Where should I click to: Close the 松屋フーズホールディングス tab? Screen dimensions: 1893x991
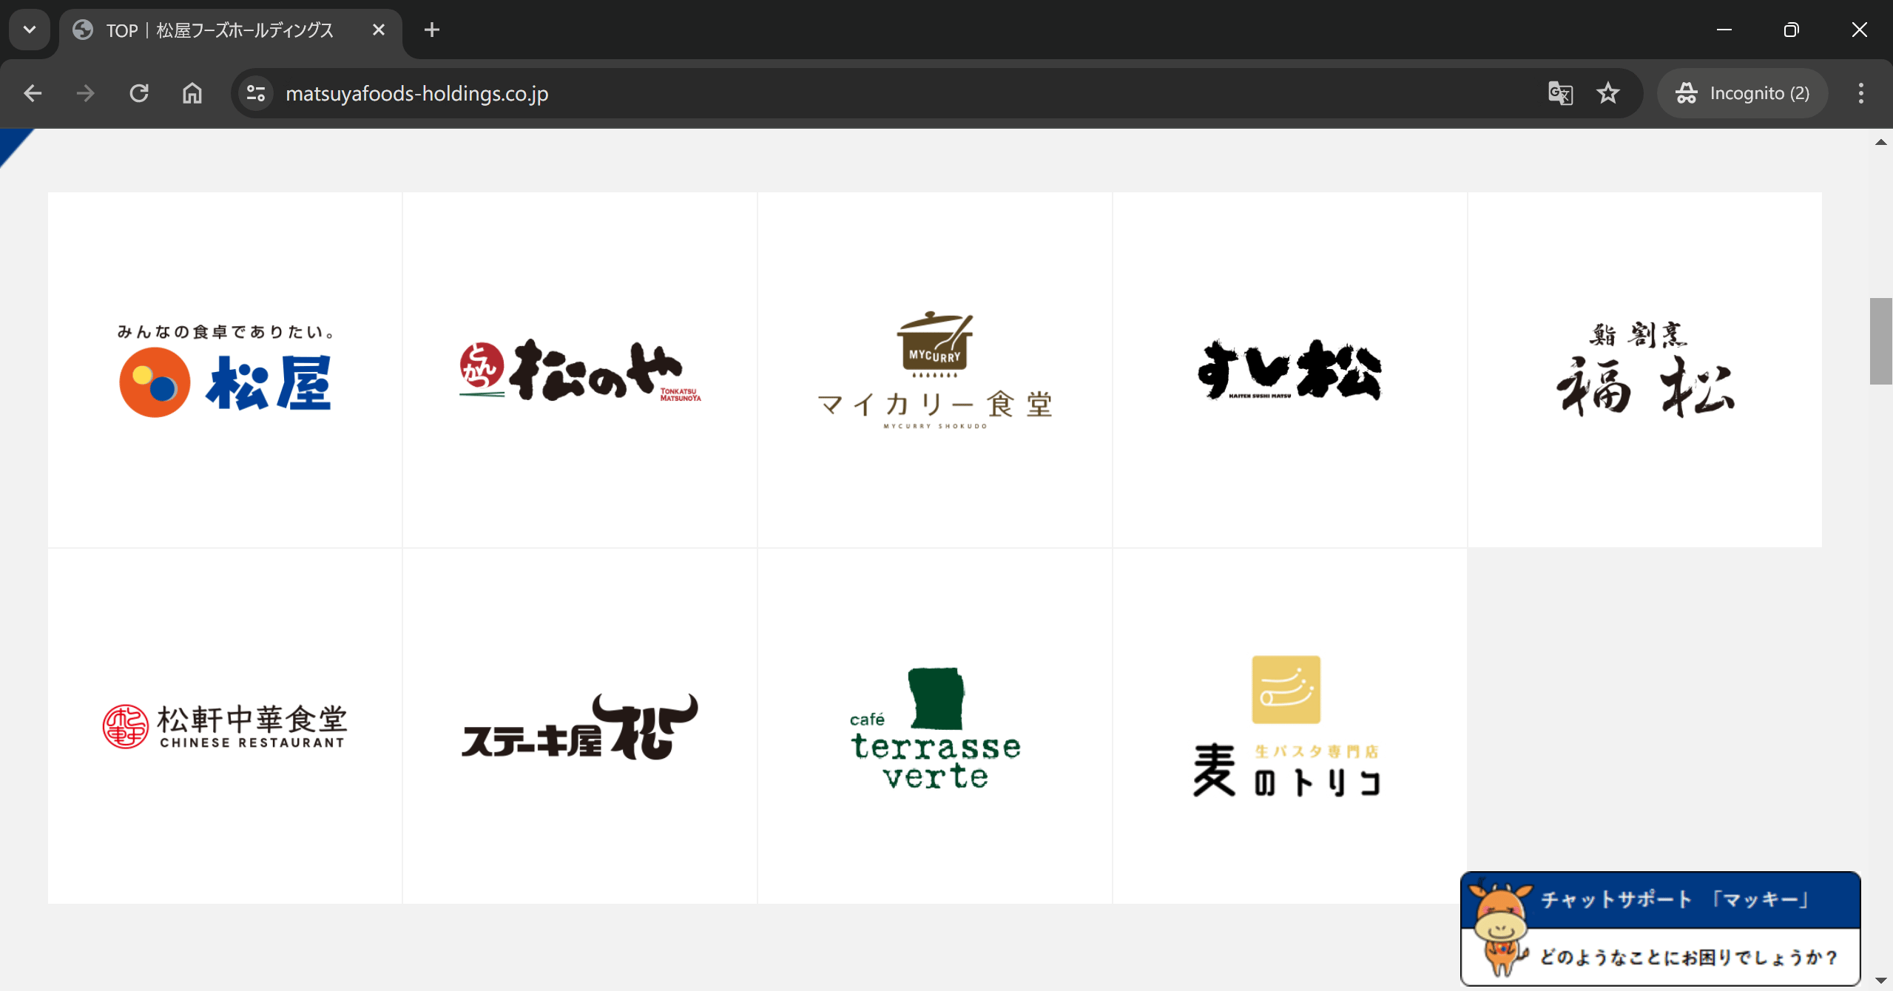click(379, 30)
